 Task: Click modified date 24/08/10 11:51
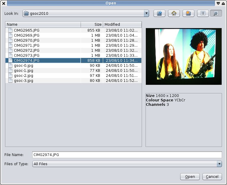tap(122, 76)
